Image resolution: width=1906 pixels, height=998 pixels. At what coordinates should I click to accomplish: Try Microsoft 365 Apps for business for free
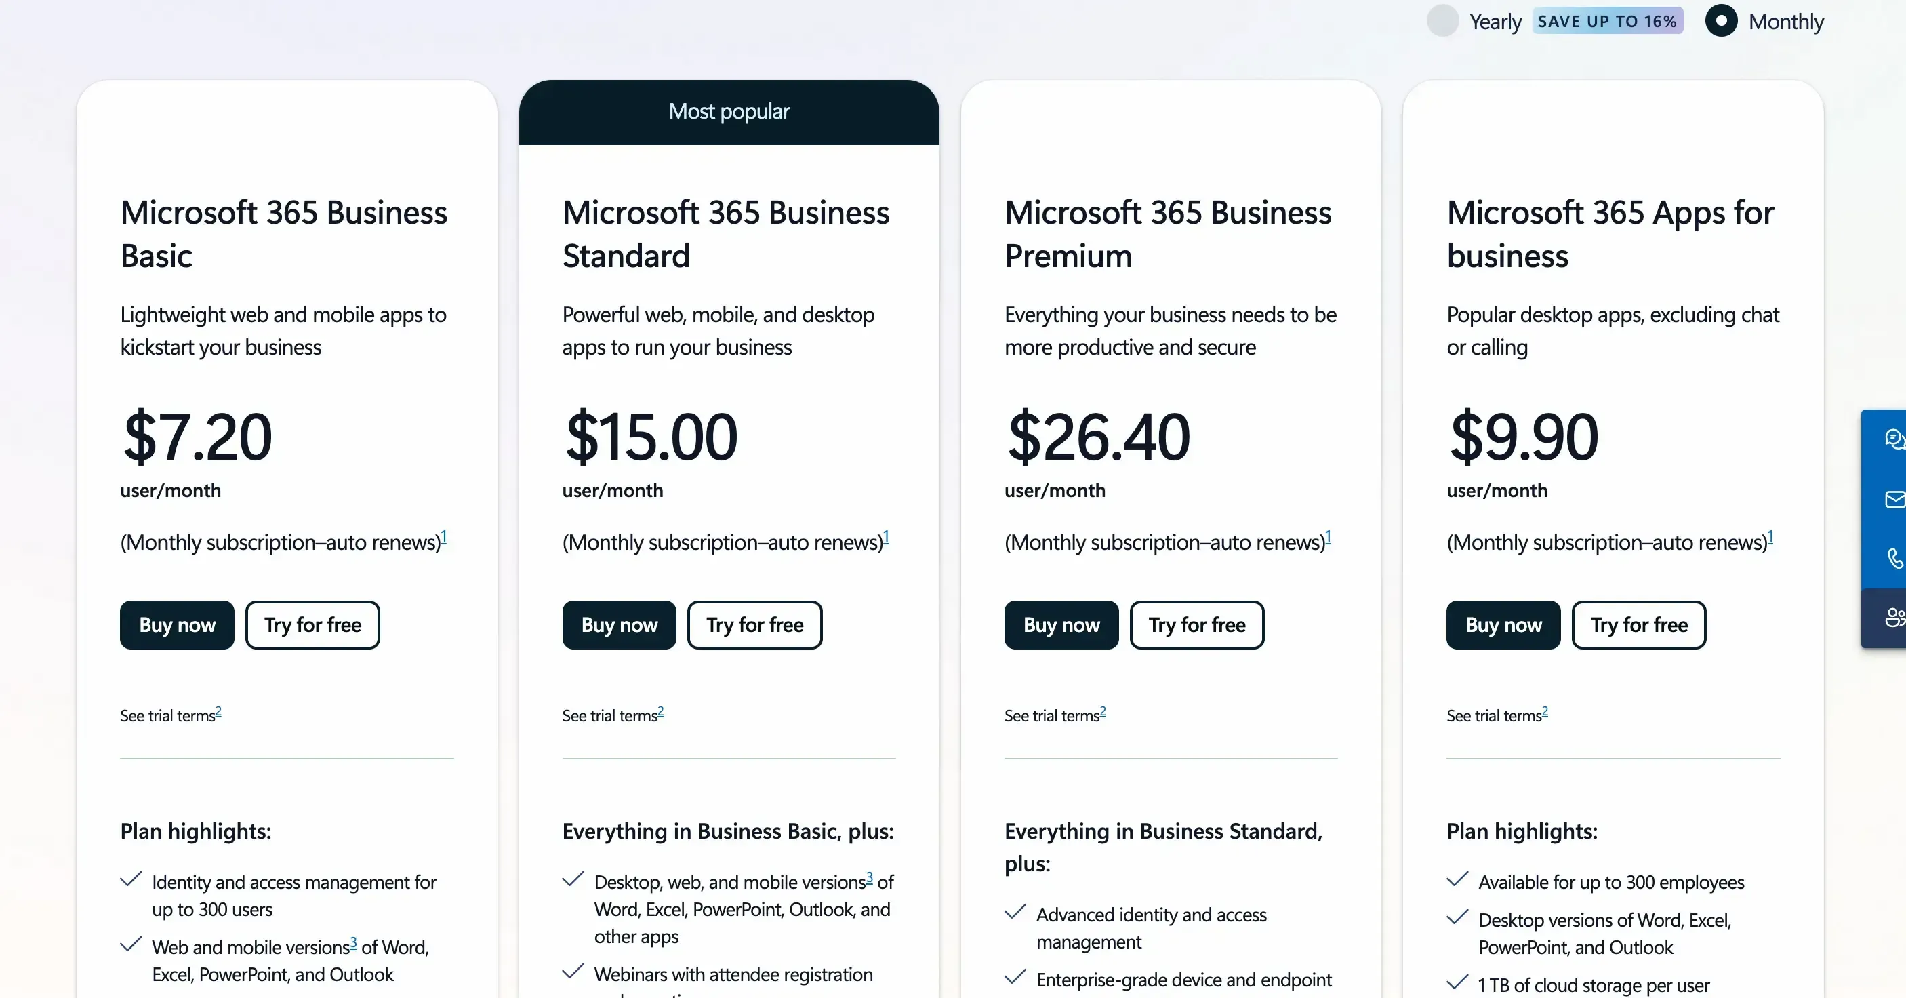pyautogui.click(x=1638, y=624)
